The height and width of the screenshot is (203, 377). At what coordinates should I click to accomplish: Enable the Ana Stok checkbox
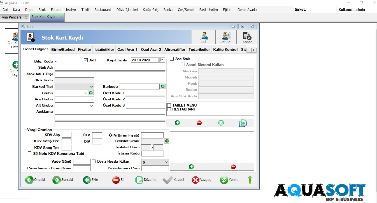[172, 59]
